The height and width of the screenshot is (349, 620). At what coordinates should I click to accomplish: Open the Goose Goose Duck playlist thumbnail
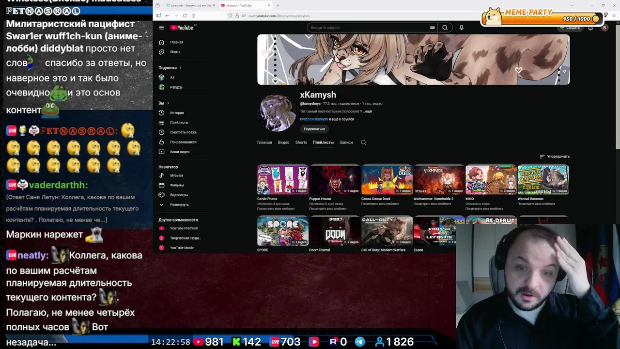pos(387,180)
